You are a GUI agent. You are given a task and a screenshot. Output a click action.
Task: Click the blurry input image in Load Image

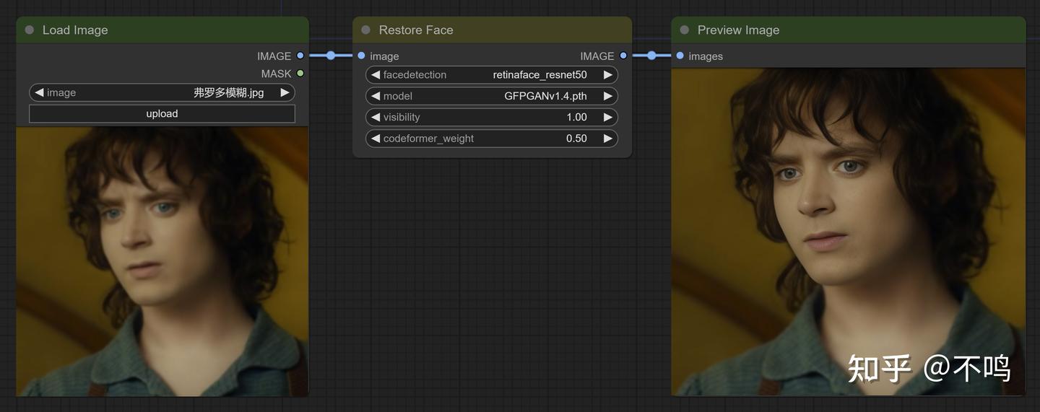[162, 261]
